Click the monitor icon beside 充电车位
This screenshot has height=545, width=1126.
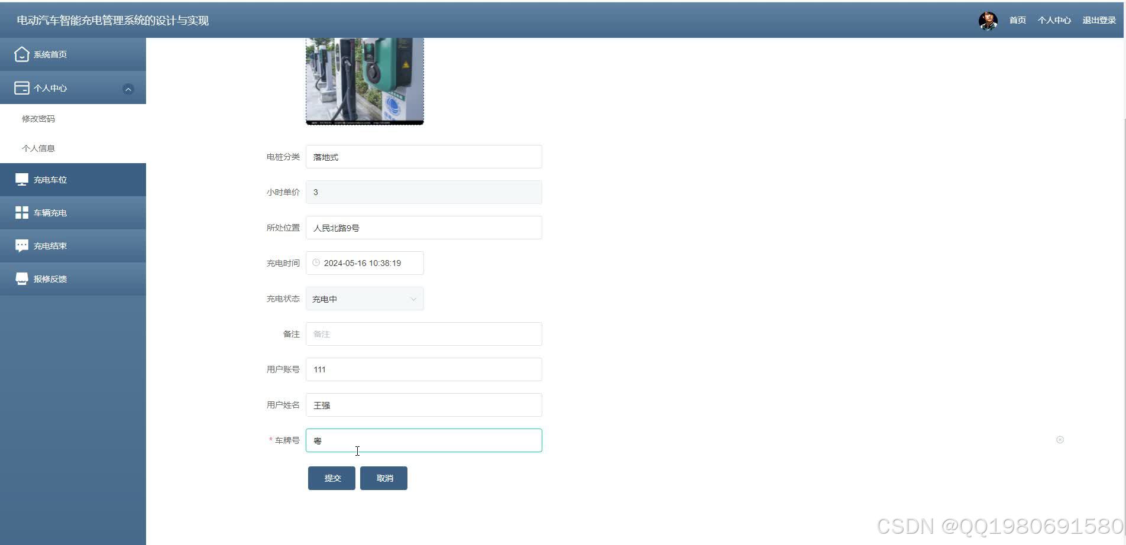point(21,180)
